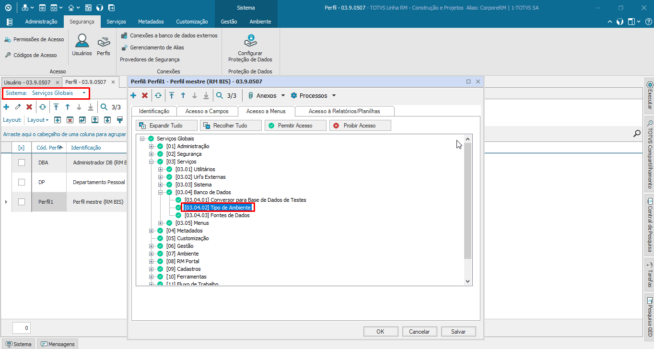Click the menu tree vertical scrollbar
654x349 pixels.
pos(467,201)
